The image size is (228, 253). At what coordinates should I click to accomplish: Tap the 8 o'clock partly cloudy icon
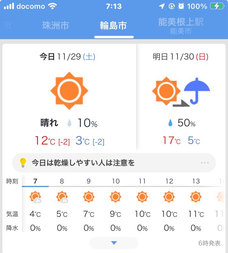(62, 197)
